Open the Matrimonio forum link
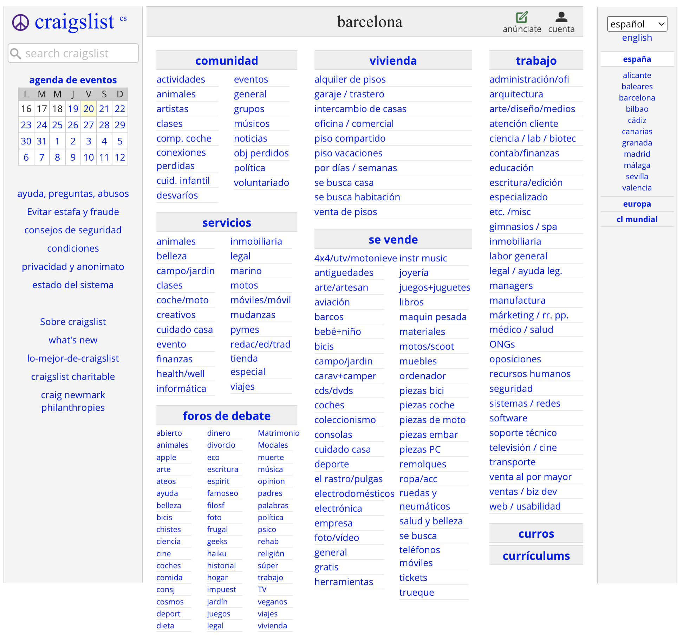This screenshot has width=683, height=641. 279,433
